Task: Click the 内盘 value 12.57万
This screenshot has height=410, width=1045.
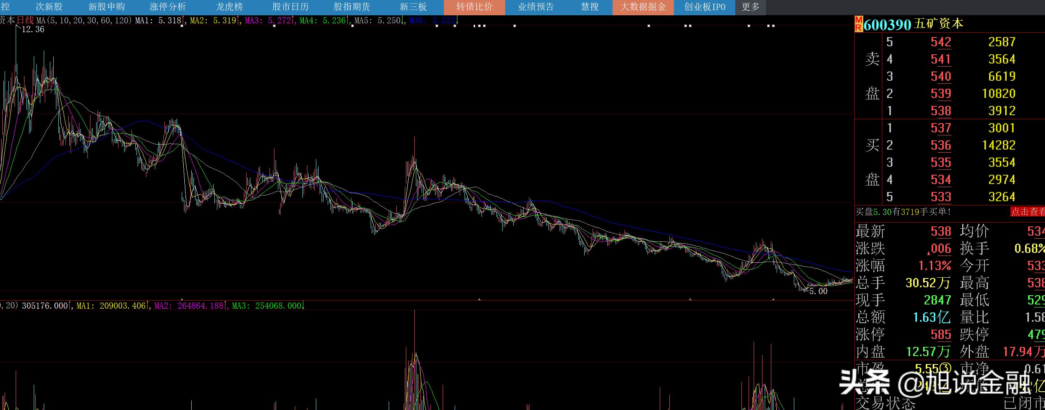Action: 928,352
